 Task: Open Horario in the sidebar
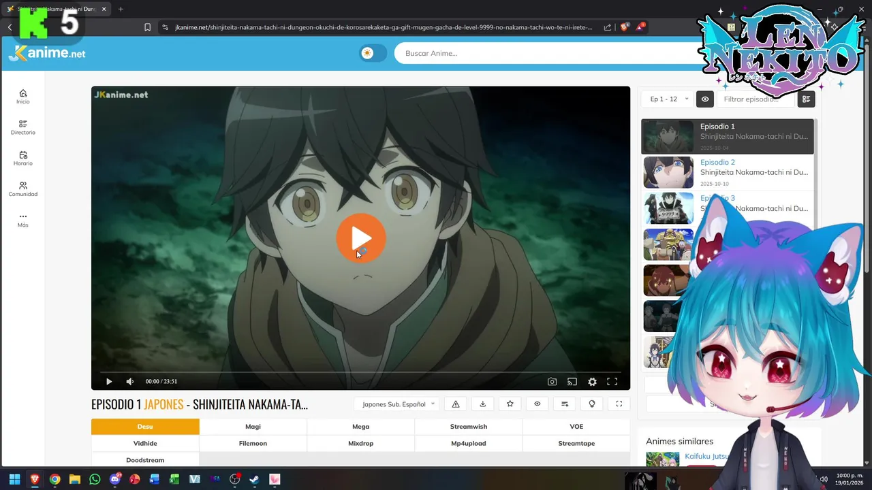pos(23,159)
